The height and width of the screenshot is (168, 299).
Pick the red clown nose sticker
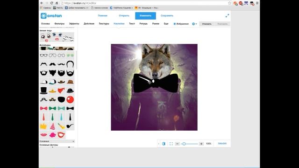click(x=70, y=99)
